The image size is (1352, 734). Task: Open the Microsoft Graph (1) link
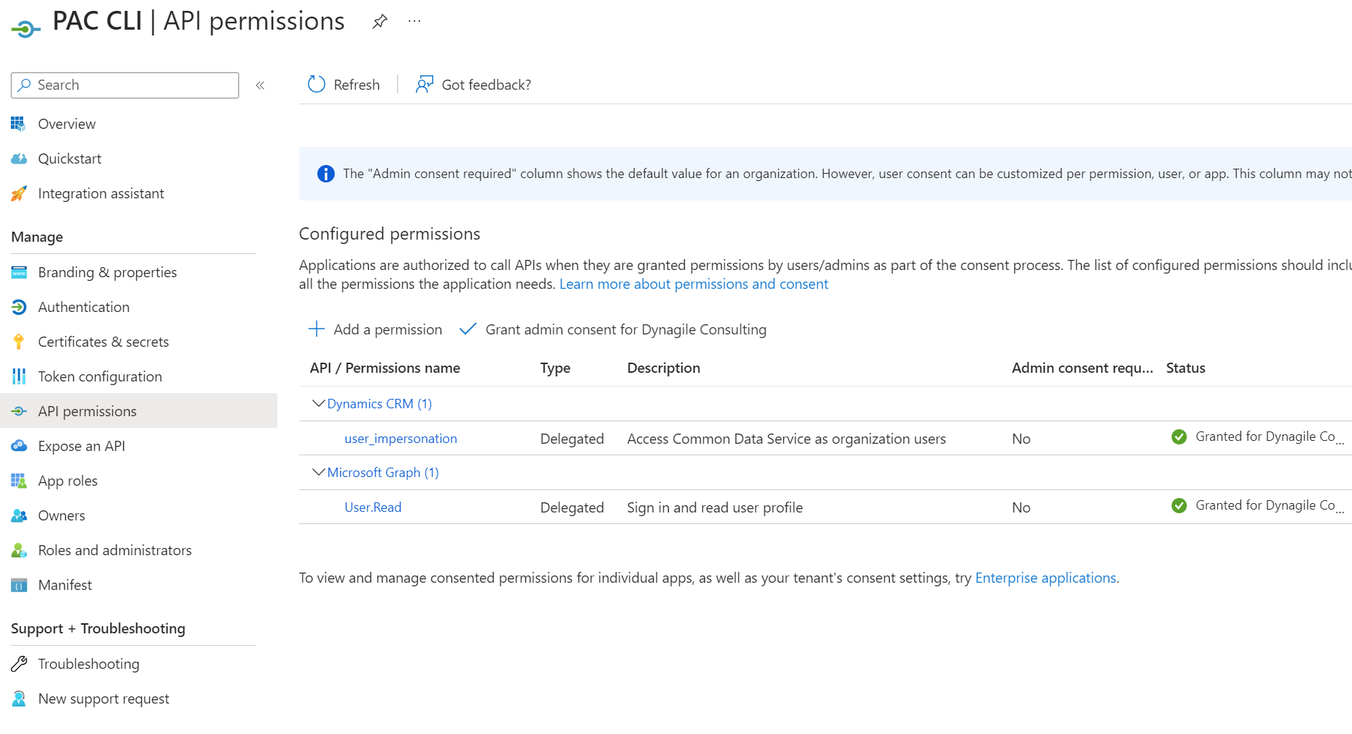(383, 472)
